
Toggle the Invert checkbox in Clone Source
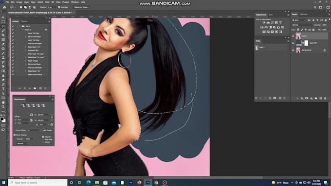point(43,142)
